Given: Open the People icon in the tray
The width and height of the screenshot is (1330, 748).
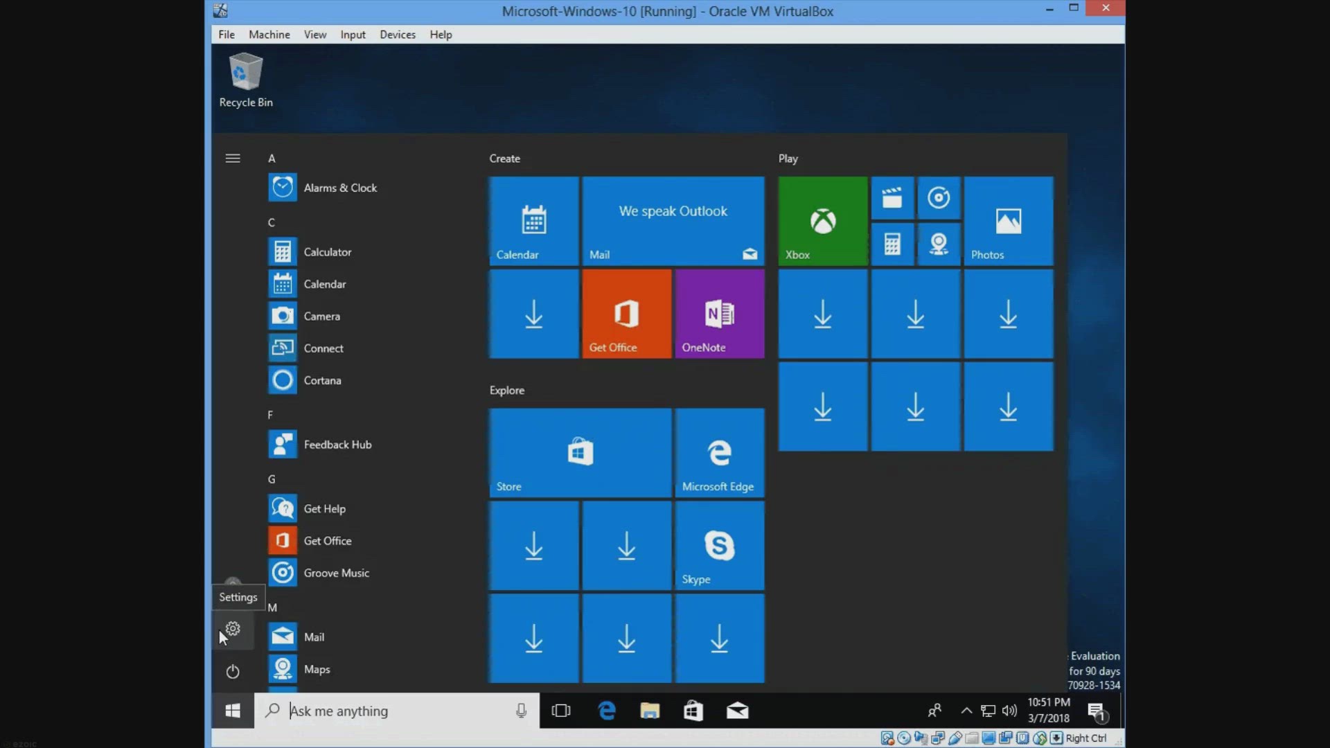Looking at the screenshot, I should coord(934,711).
